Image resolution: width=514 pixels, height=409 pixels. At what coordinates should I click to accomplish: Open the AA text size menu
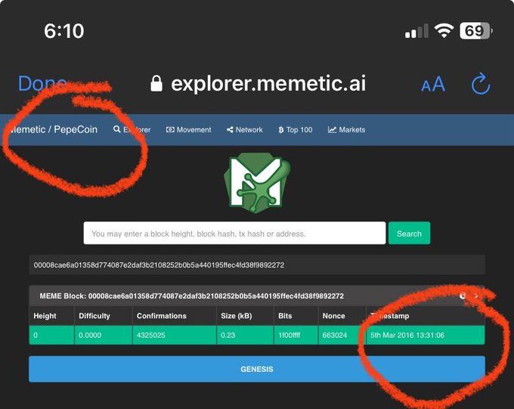[433, 84]
